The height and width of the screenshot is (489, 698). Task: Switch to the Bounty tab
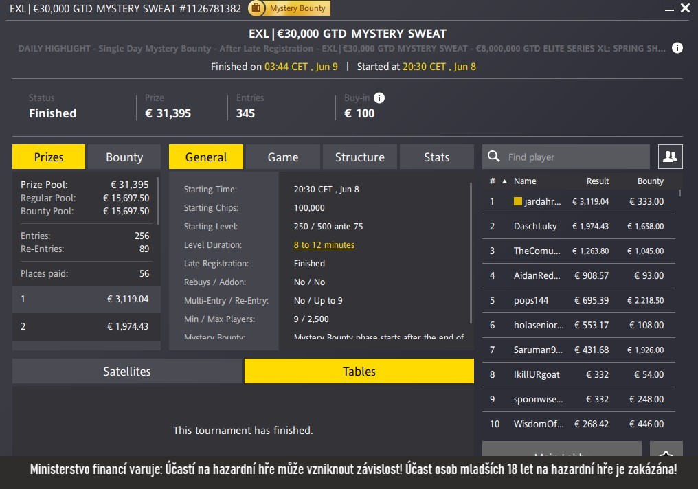coord(124,157)
